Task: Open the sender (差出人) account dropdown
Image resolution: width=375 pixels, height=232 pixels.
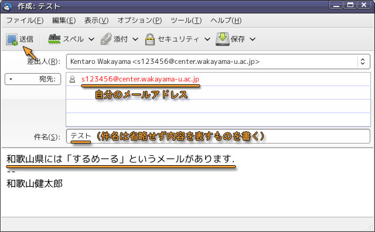Action: point(218,62)
